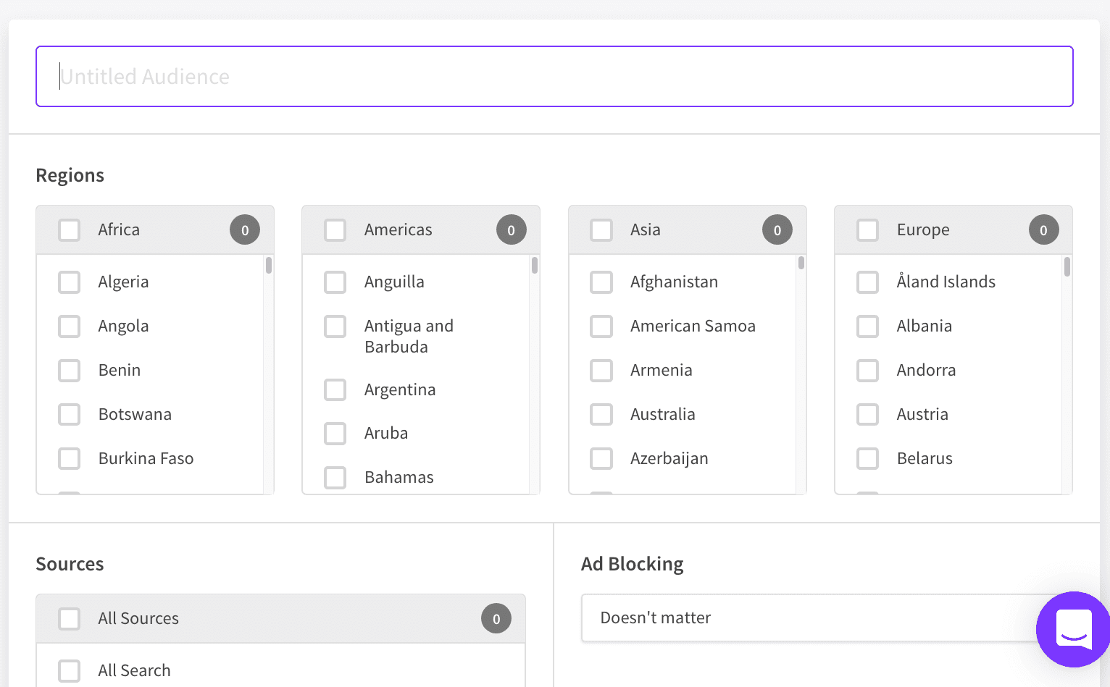Tick the Afghanistan checkbox
This screenshot has width=1110, height=687.
[x=601, y=282]
